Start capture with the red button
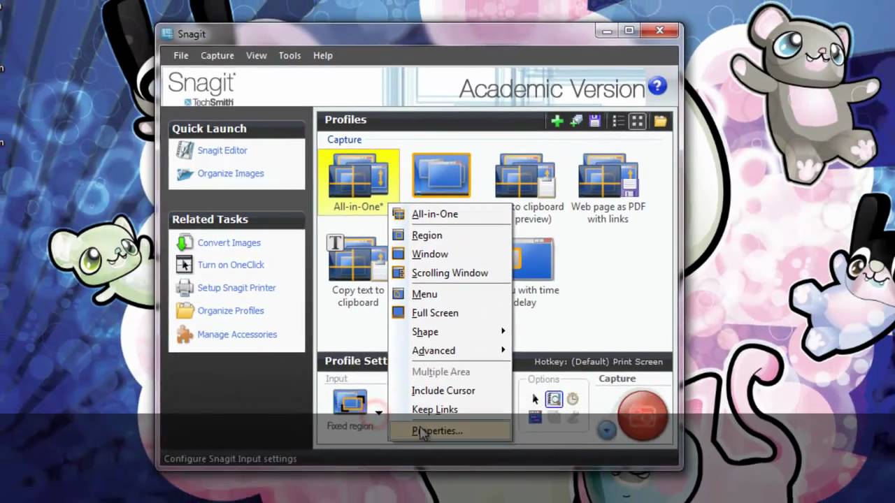This screenshot has height=503, width=895. pos(643,415)
